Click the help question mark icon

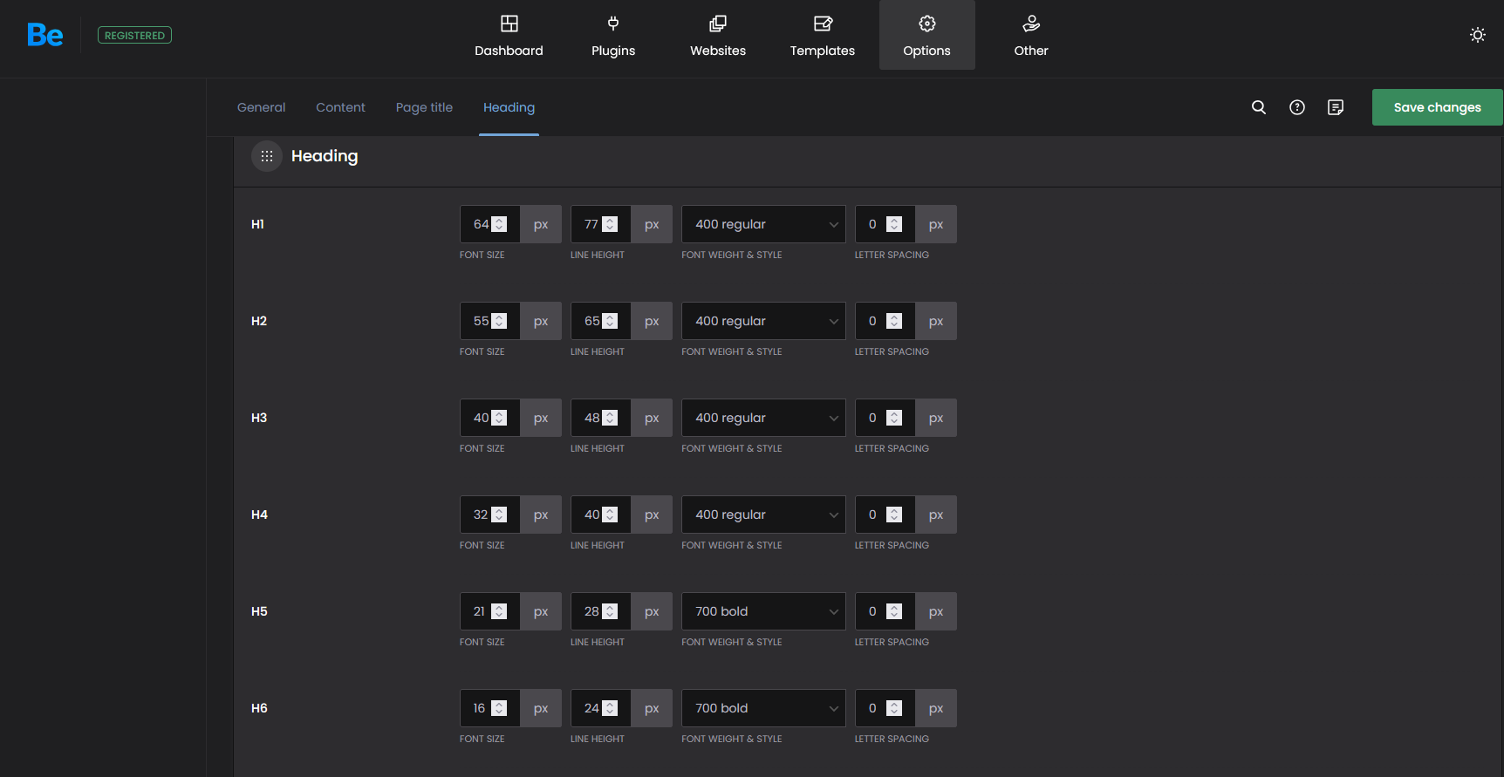[1296, 107]
